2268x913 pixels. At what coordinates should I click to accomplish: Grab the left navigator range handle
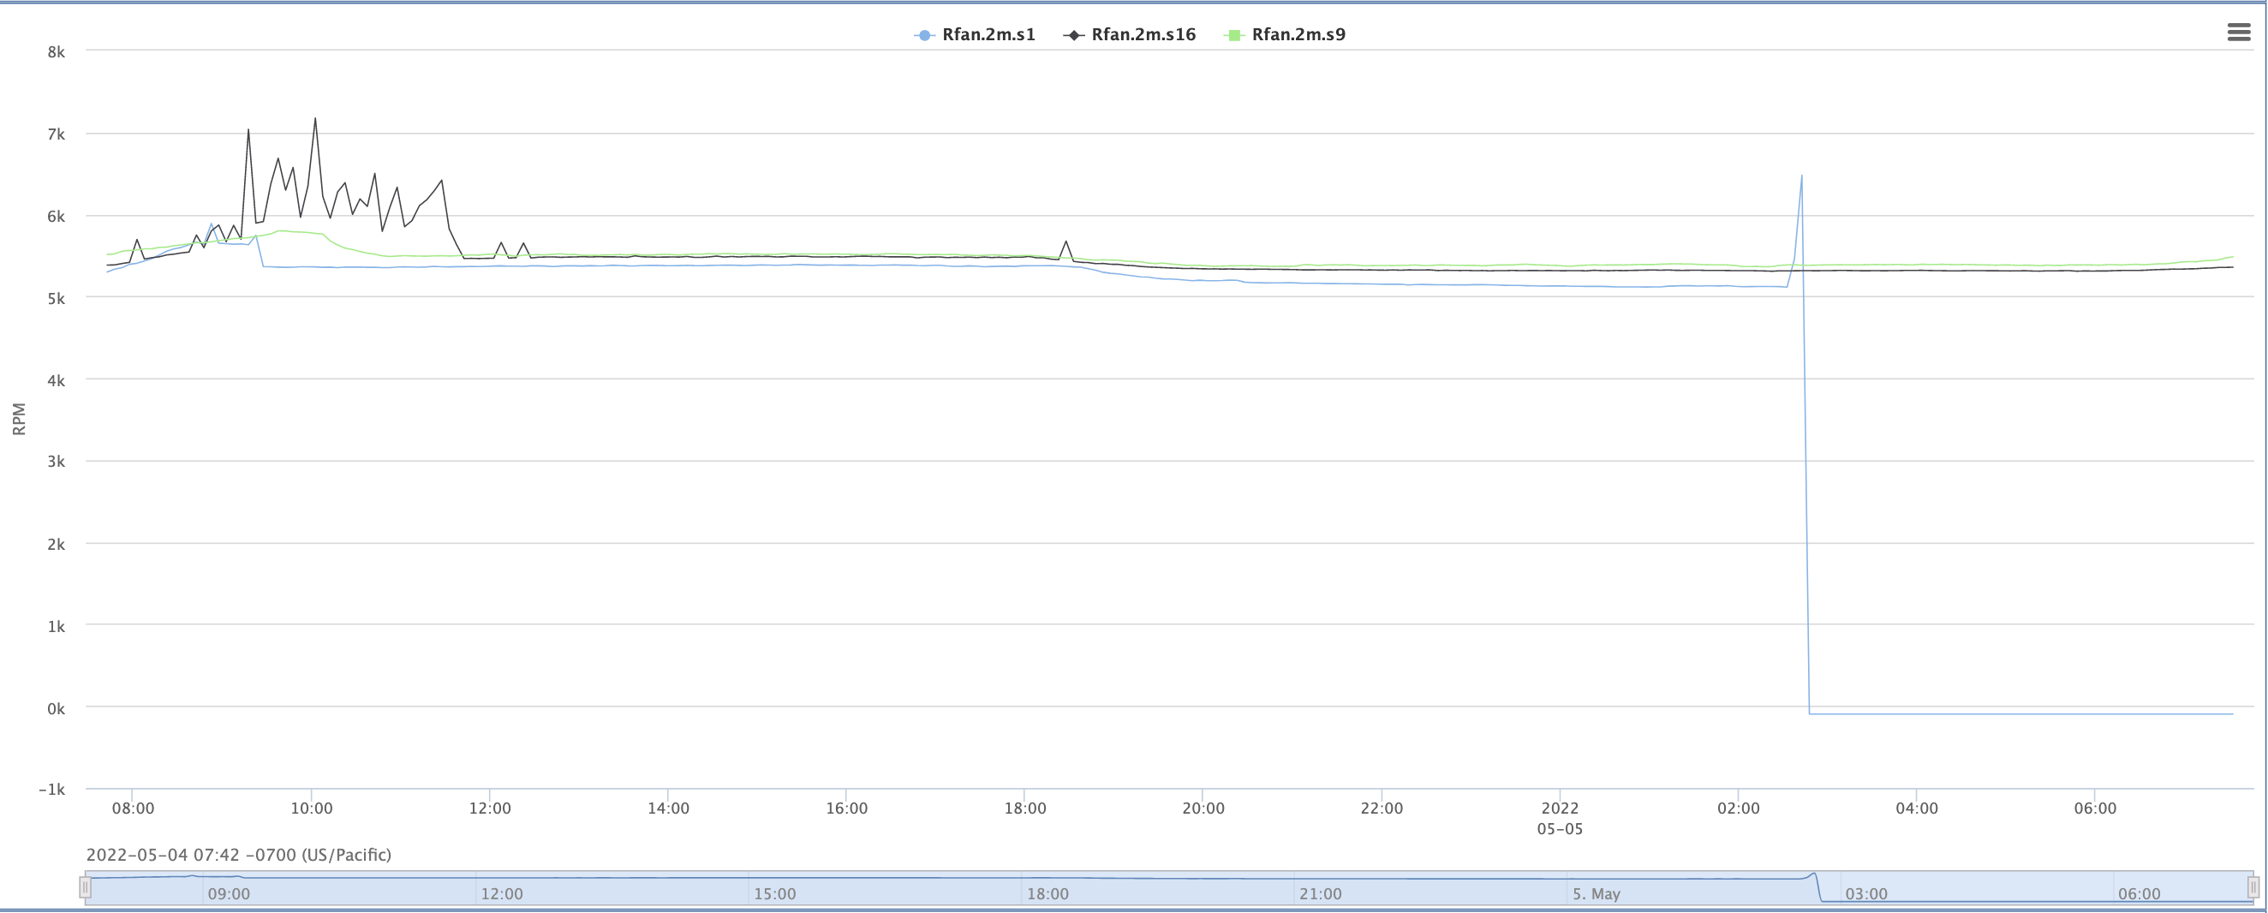[x=86, y=887]
